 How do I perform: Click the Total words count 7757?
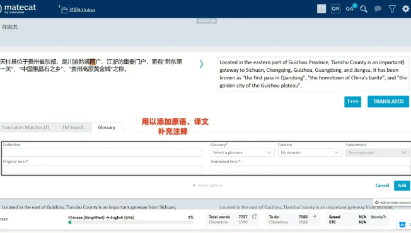point(243,217)
